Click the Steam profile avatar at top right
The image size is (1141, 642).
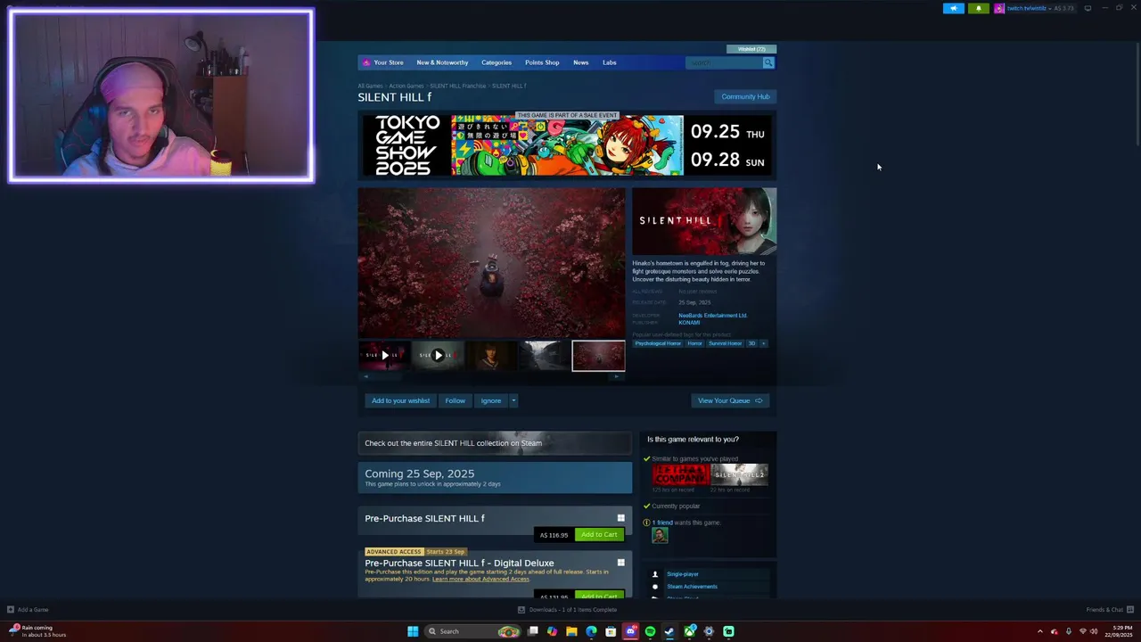pyautogui.click(x=999, y=8)
